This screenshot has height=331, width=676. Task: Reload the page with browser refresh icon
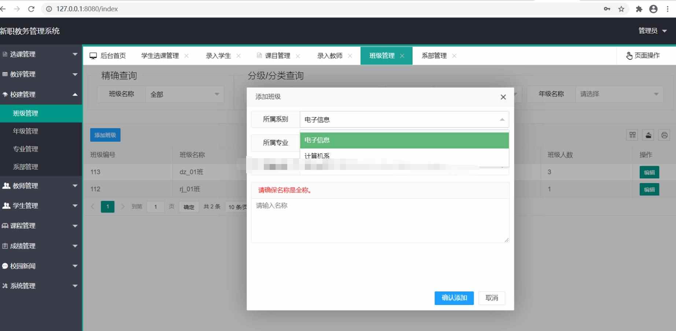pos(31,9)
